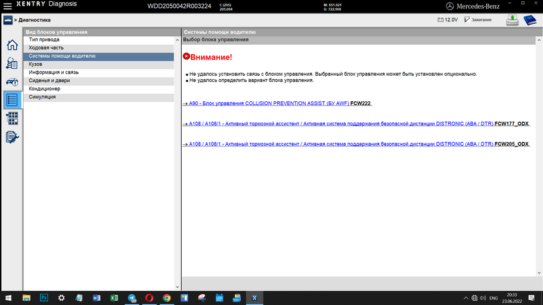The image size is (543, 305).
Task: Open the document with wrench sidebar icon
Action: 12,137
